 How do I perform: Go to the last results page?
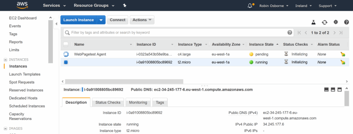coord(341,33)
